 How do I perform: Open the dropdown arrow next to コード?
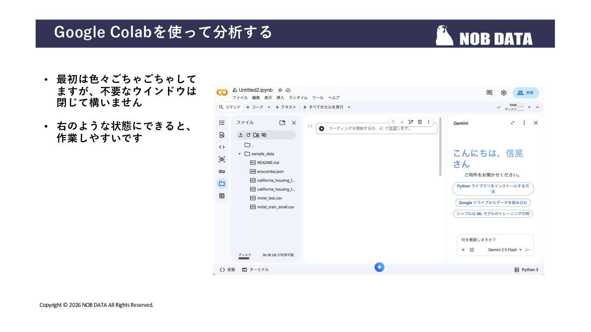point(269,107)
